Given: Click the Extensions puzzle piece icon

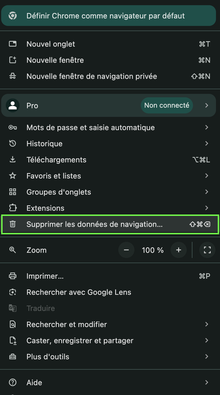Looking at the screenshot, I should pos(13,208).
